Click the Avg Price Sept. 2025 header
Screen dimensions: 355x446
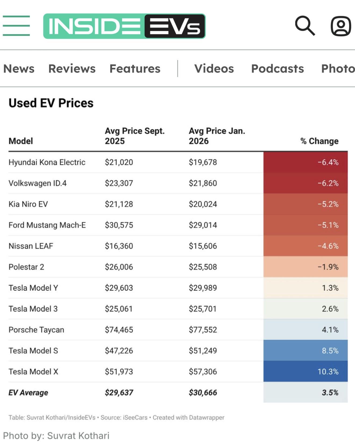coord(134,136)
